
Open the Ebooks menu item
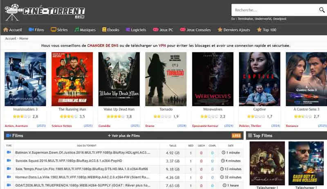pos(111,30)
